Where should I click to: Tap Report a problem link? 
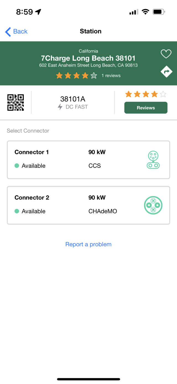[88, 244]
